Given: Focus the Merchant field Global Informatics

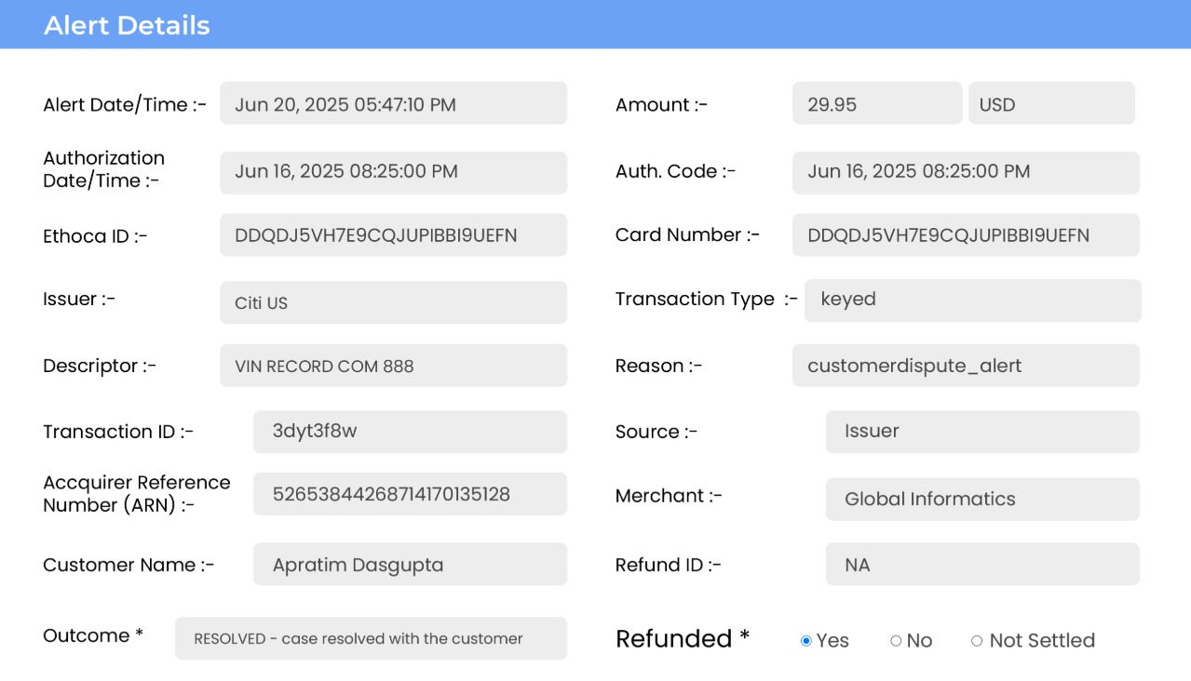Looking at the screenshot, I should pyautogui.click(x=981, y=500).
